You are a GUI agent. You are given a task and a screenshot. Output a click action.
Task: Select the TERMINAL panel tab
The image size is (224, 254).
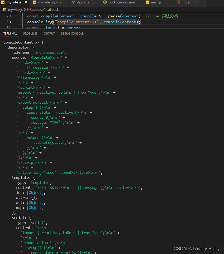click(x=10, y=33)
